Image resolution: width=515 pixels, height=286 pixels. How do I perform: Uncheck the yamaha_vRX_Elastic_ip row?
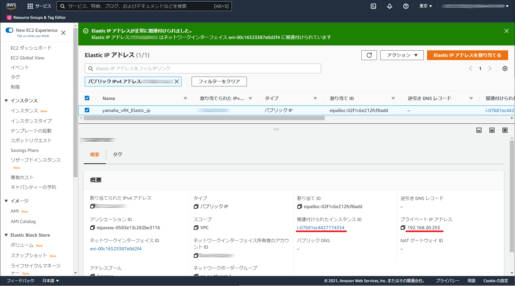[87, 110]
